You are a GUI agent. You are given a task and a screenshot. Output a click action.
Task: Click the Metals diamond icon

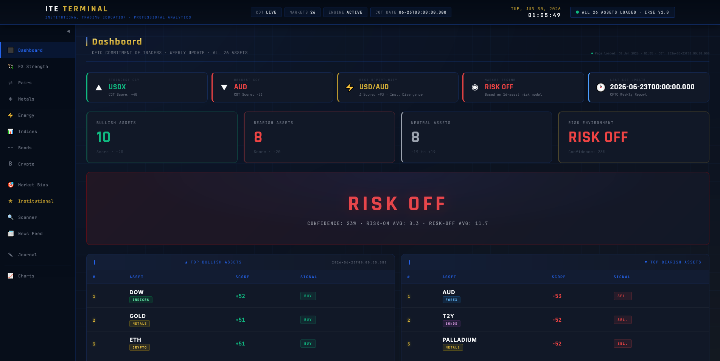coord(11,99)
